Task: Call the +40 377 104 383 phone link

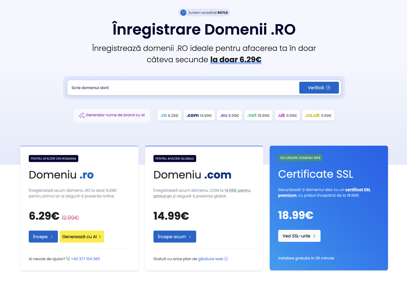Action: (85, 259)
